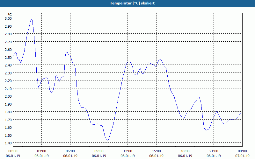Click the 00:00 label above 07.01.19

[242, 151]
